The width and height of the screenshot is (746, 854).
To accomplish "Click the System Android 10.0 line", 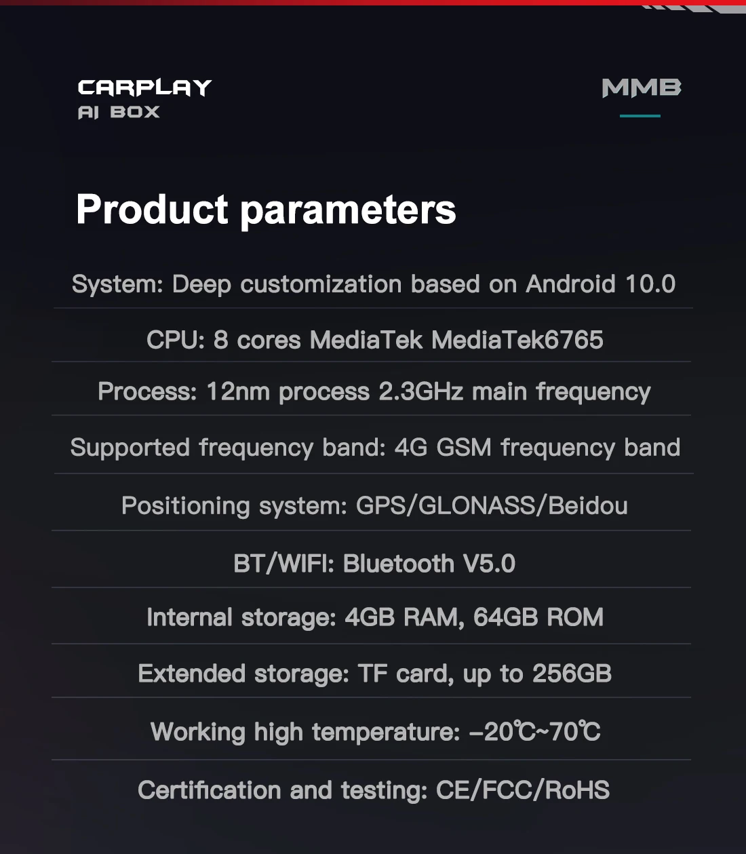I will coord(374,284).
